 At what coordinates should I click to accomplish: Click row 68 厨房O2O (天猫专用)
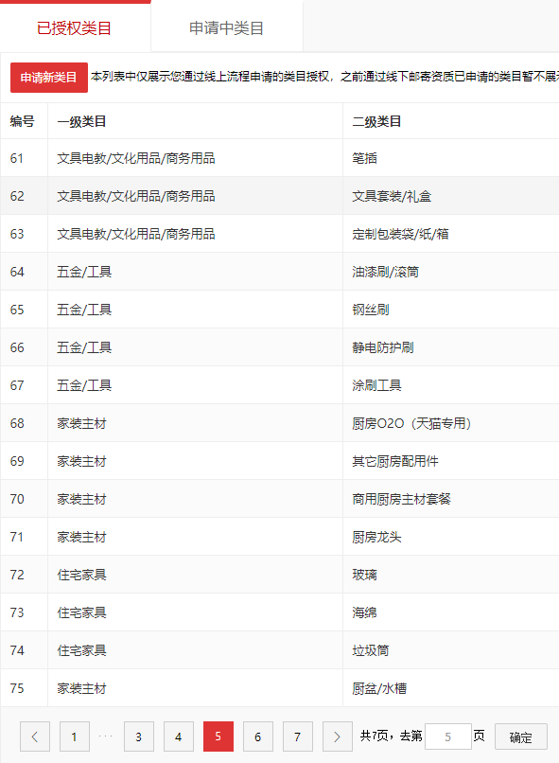pyautogui.click(x=280, y=423)
